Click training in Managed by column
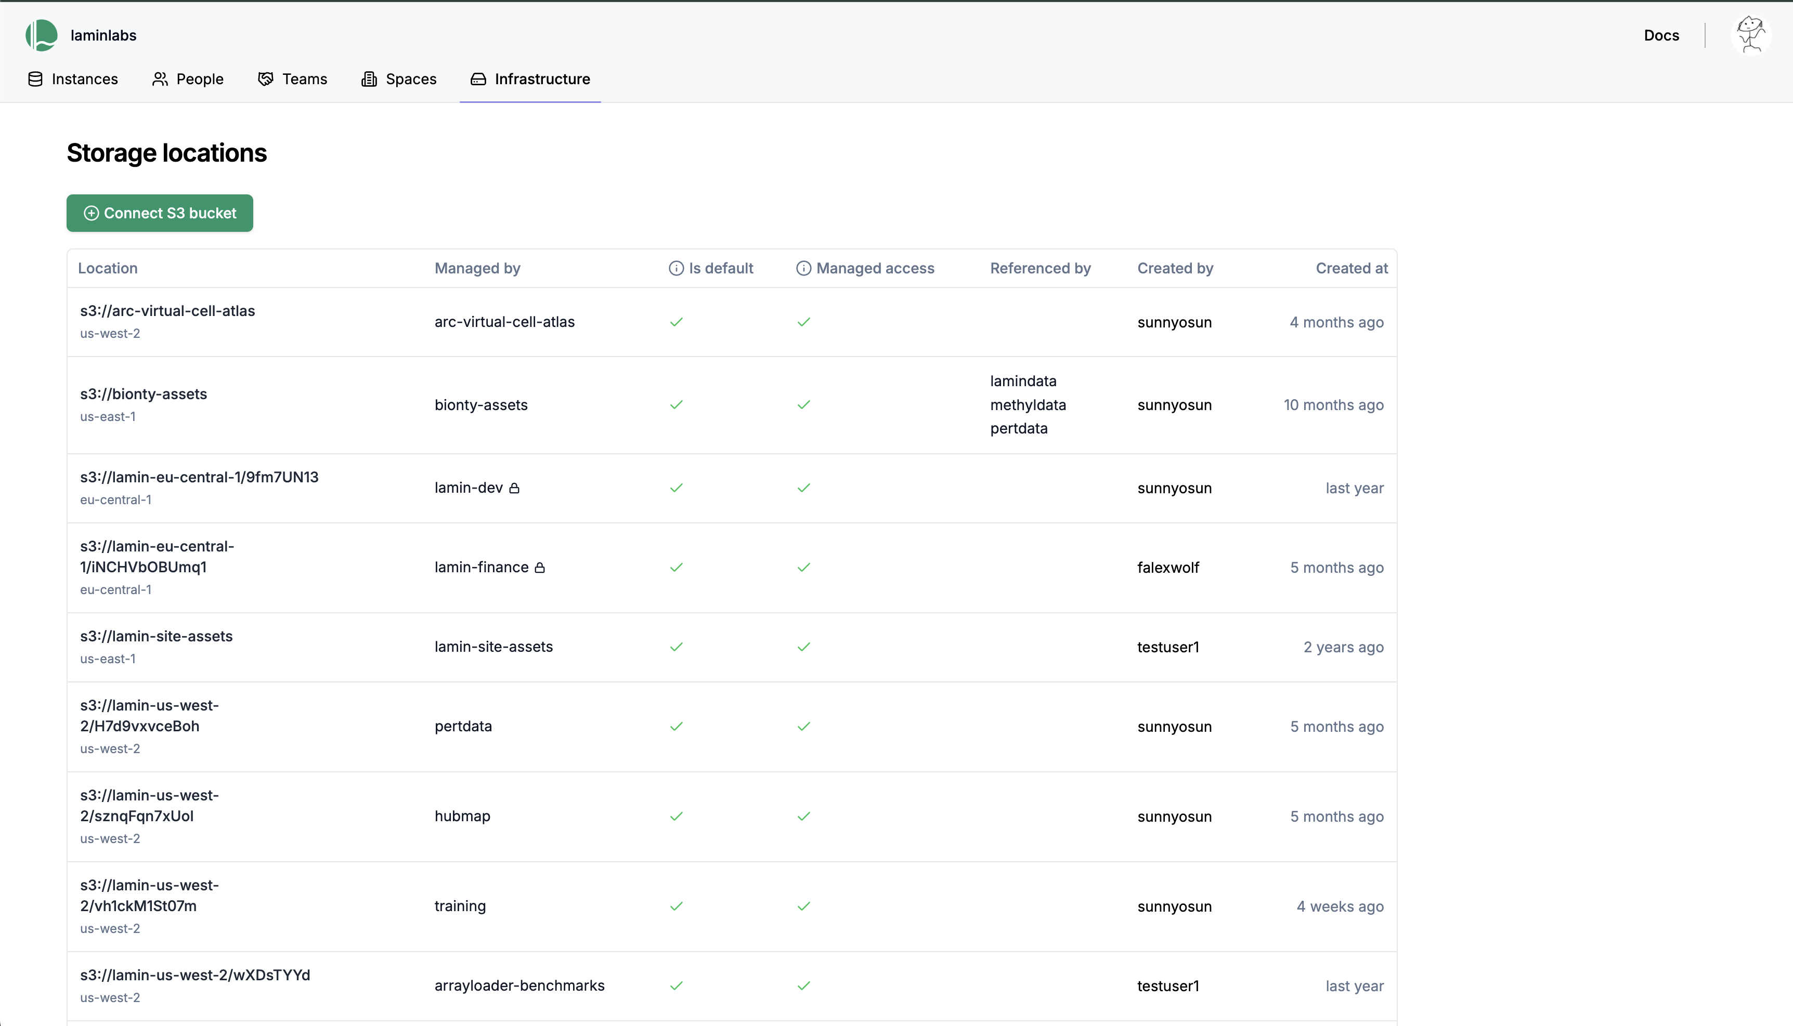 tap(460, 906)
